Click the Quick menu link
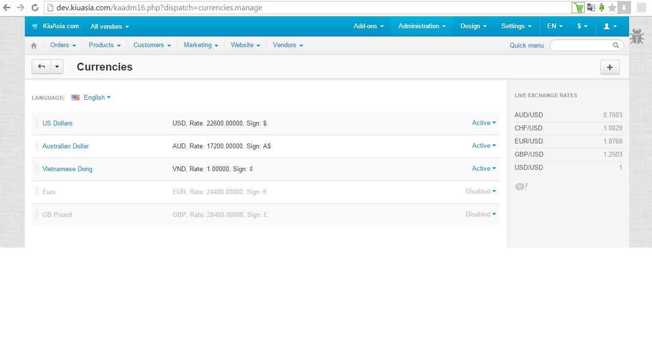 tap(527, 45)
